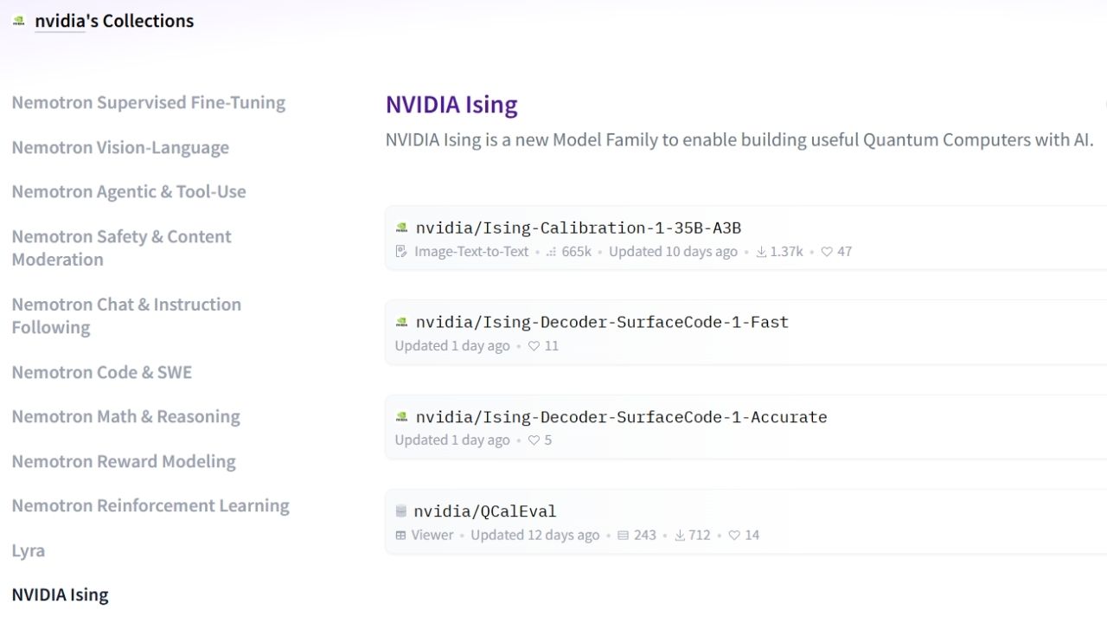1107x623 pixels.
Task: Click the Image-Text-to-Text label
Action: tap(471, 252)
